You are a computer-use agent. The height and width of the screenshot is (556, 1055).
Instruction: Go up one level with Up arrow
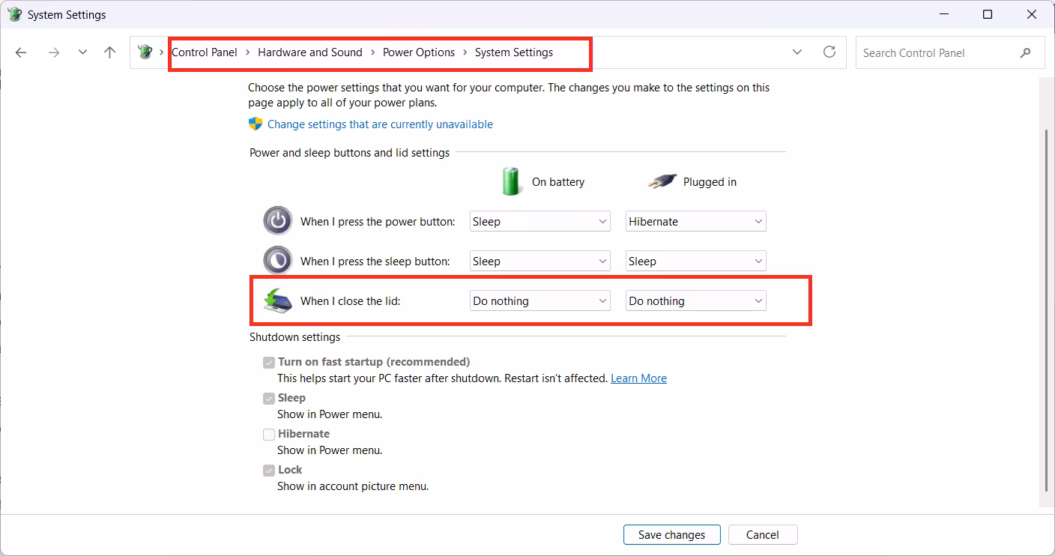110,52
